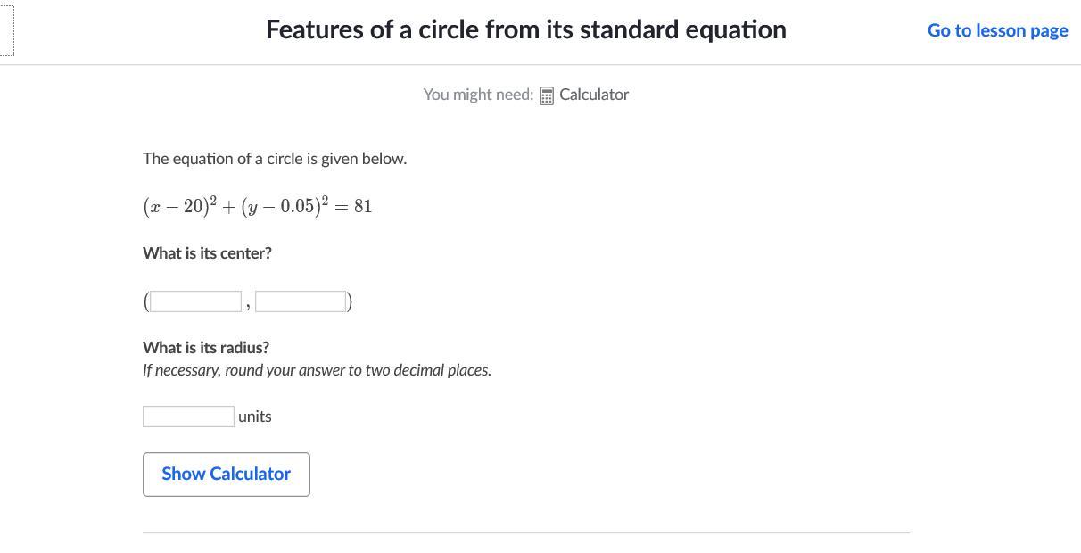Select the radius answer input field
The width and height of the screenshot is (1081, 553).
click(188, 417)
